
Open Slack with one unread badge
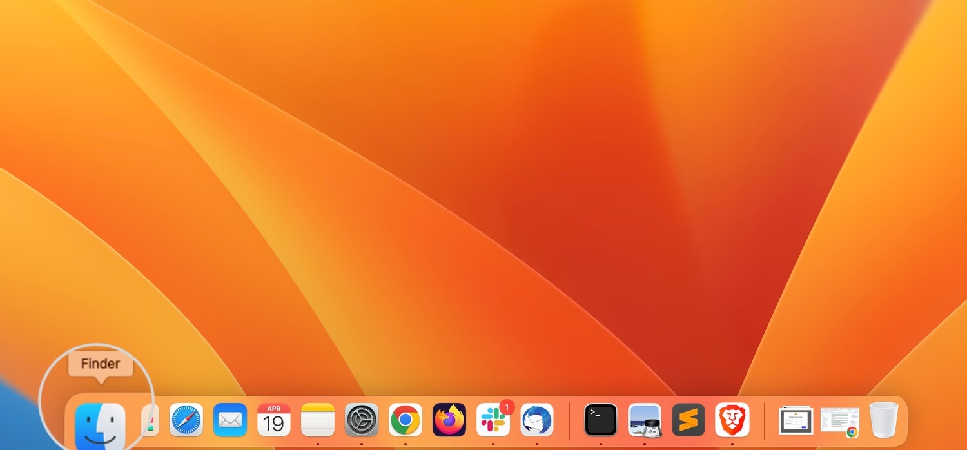(493, 420)
